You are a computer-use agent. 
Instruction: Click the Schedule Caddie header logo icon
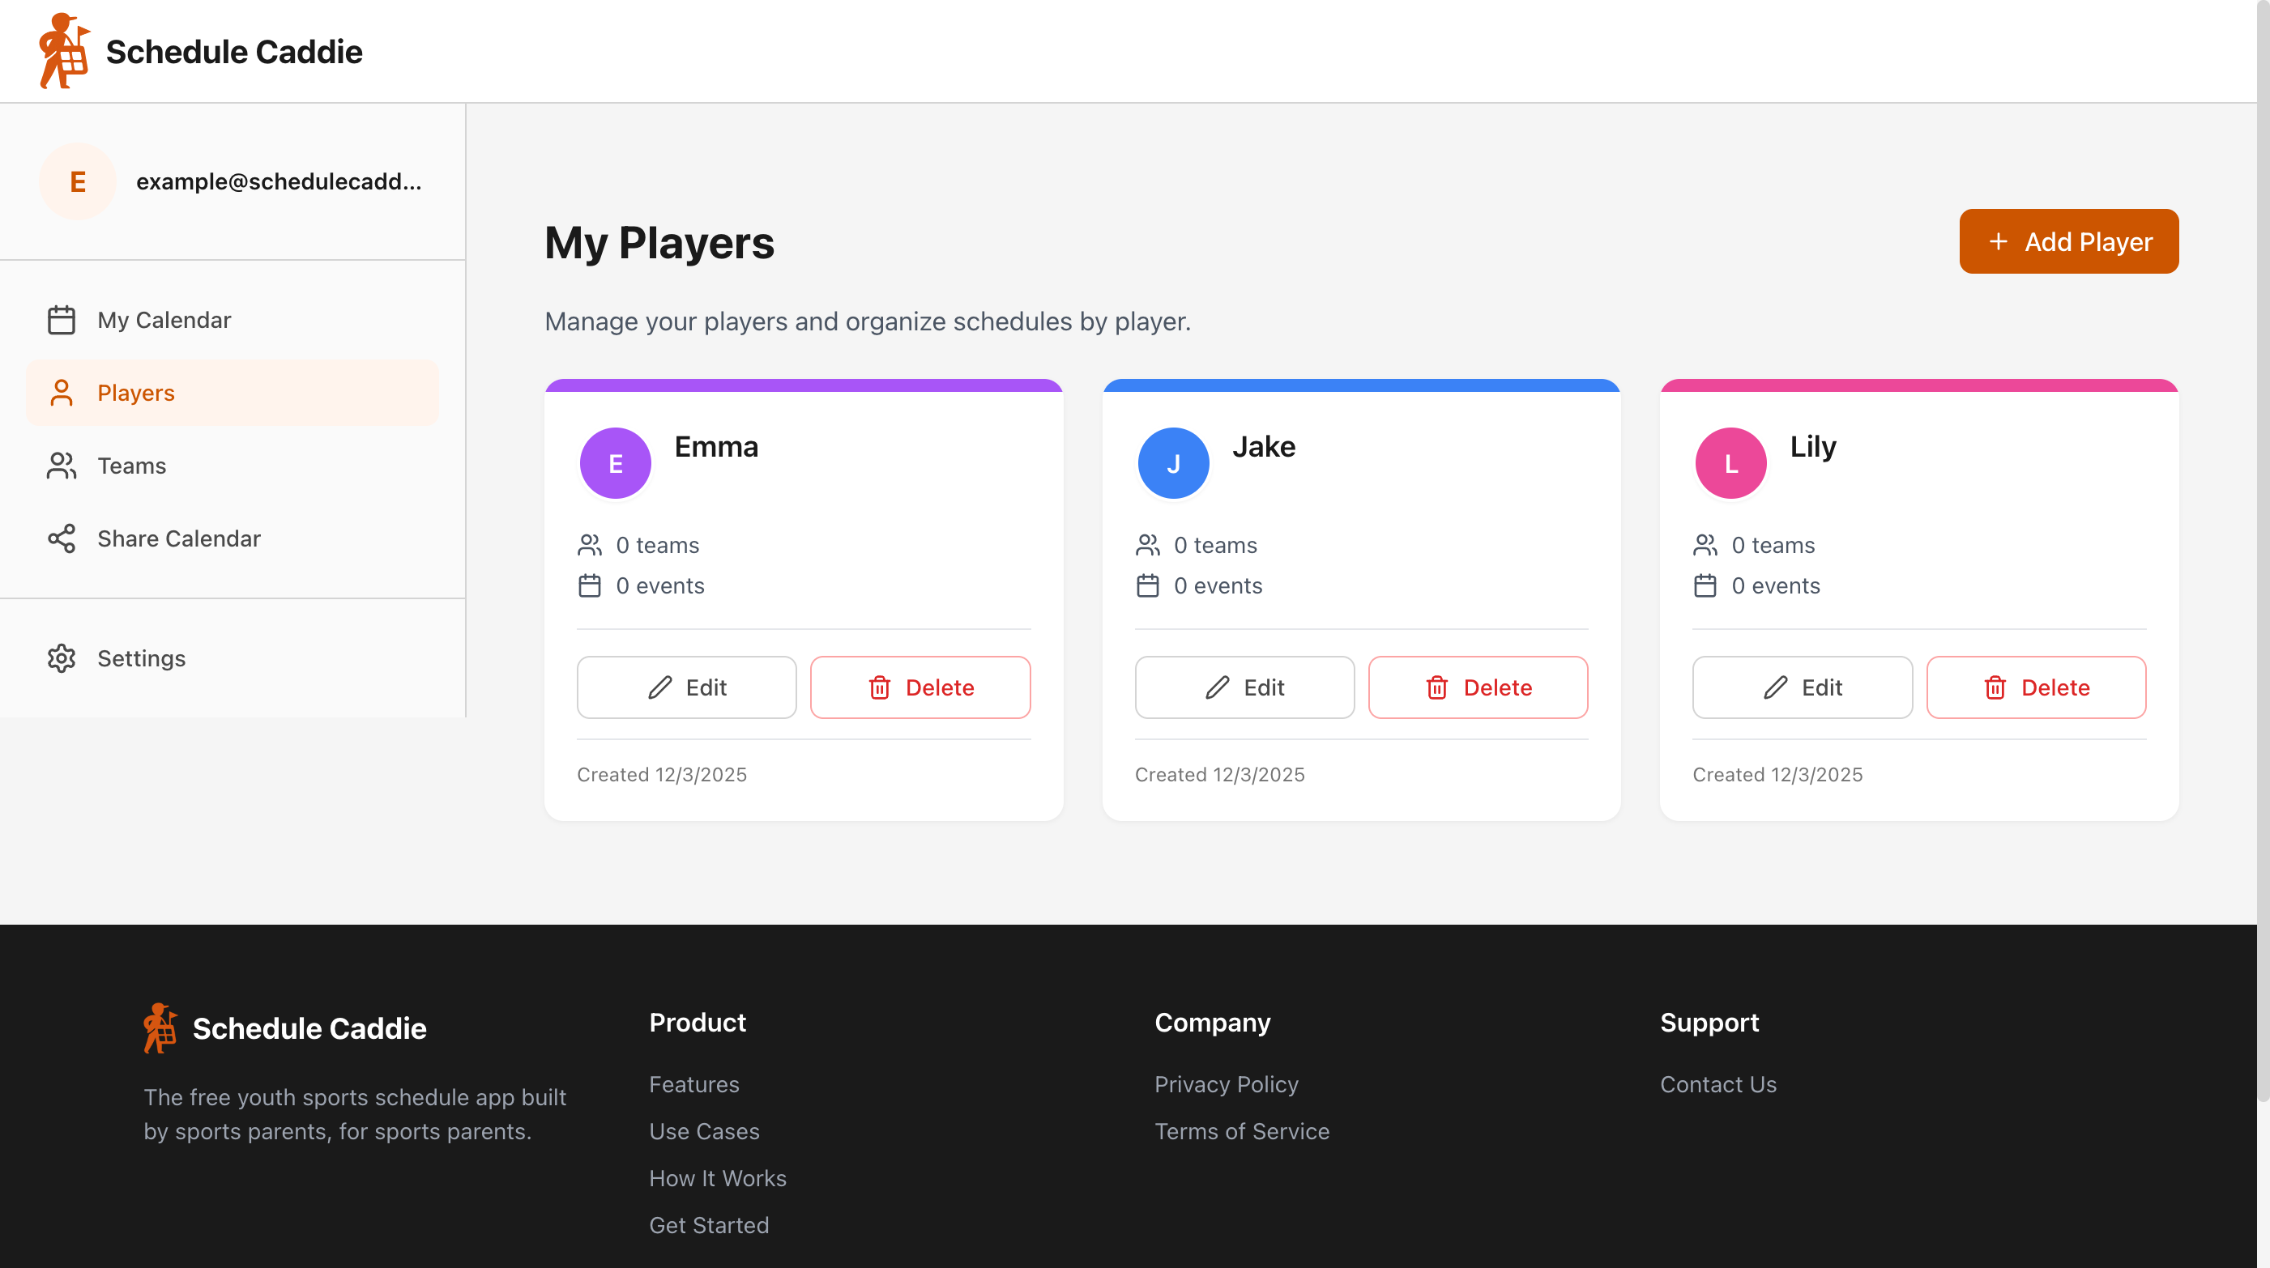pyautogui.click(x=63, y=50)
